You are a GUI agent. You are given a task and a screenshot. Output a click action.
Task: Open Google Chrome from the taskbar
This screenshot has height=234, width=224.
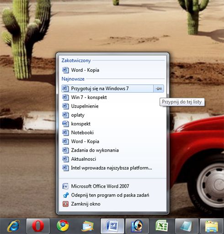63,226
